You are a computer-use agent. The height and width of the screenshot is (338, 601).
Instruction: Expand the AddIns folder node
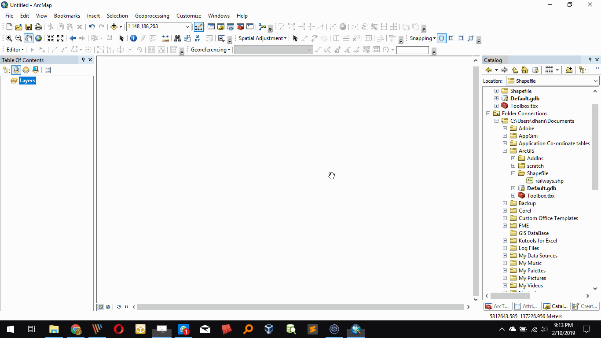coord(513,158)
